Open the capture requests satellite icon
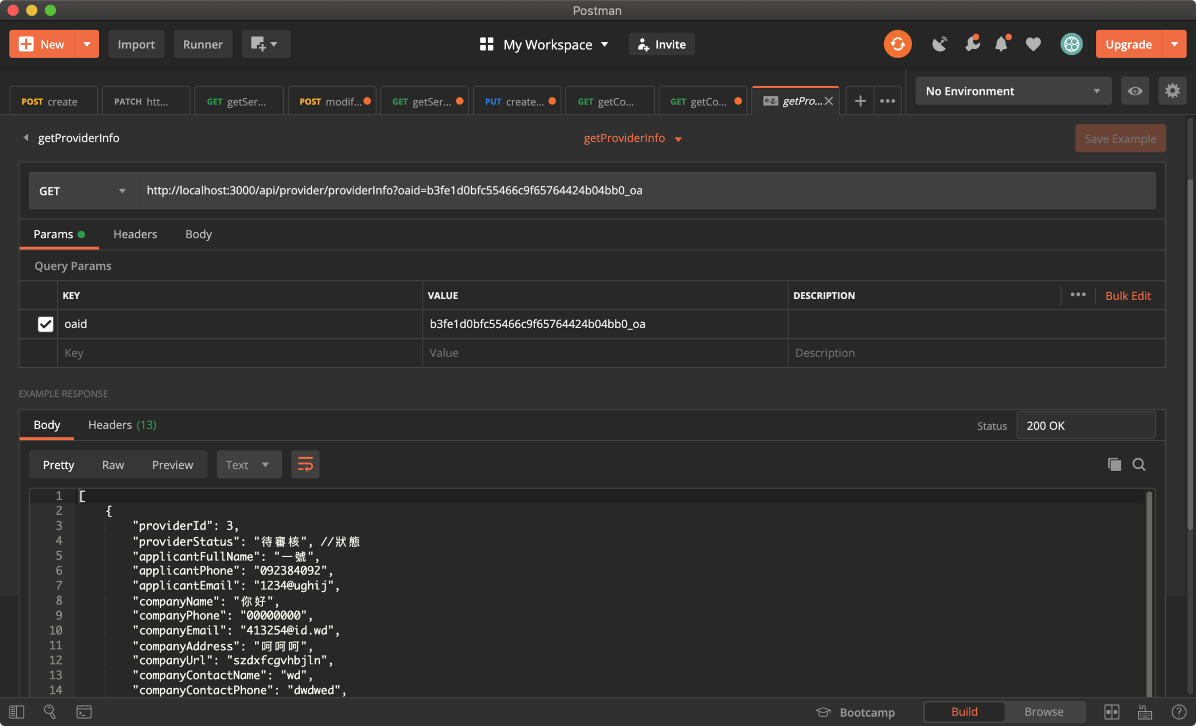 pos(939,44)
